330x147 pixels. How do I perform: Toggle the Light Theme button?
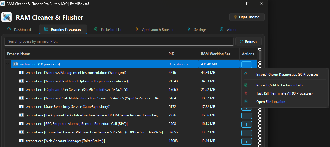pos(247,17)
